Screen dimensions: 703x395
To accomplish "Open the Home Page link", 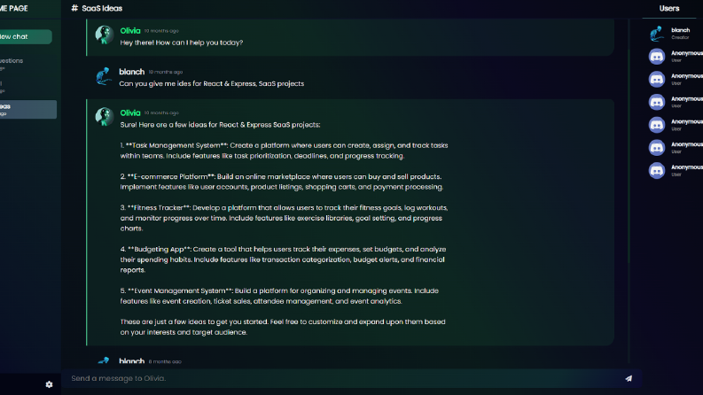I will click(x=14, y=8).
